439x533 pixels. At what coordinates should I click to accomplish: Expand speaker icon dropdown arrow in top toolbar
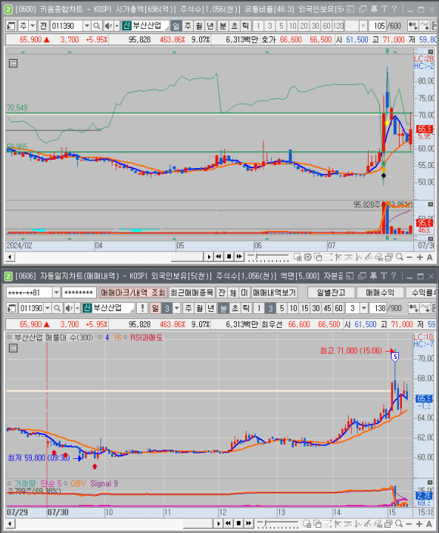(x=117, y=26)
